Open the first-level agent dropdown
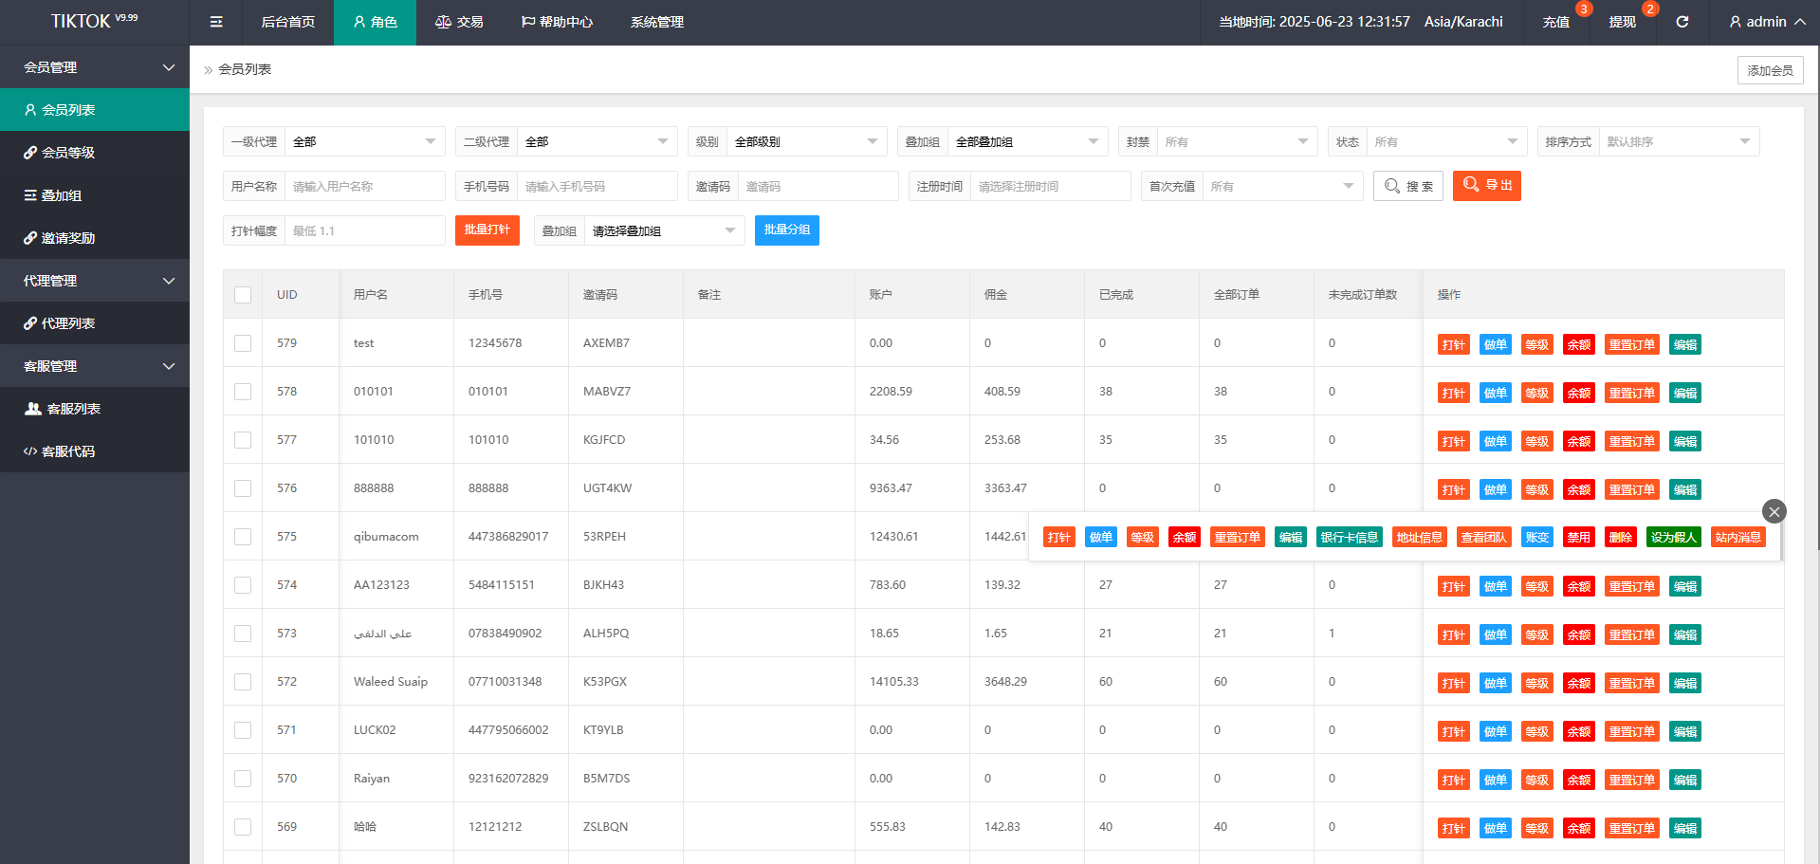This screenshot has height=864, width=1820. (364, 141)
